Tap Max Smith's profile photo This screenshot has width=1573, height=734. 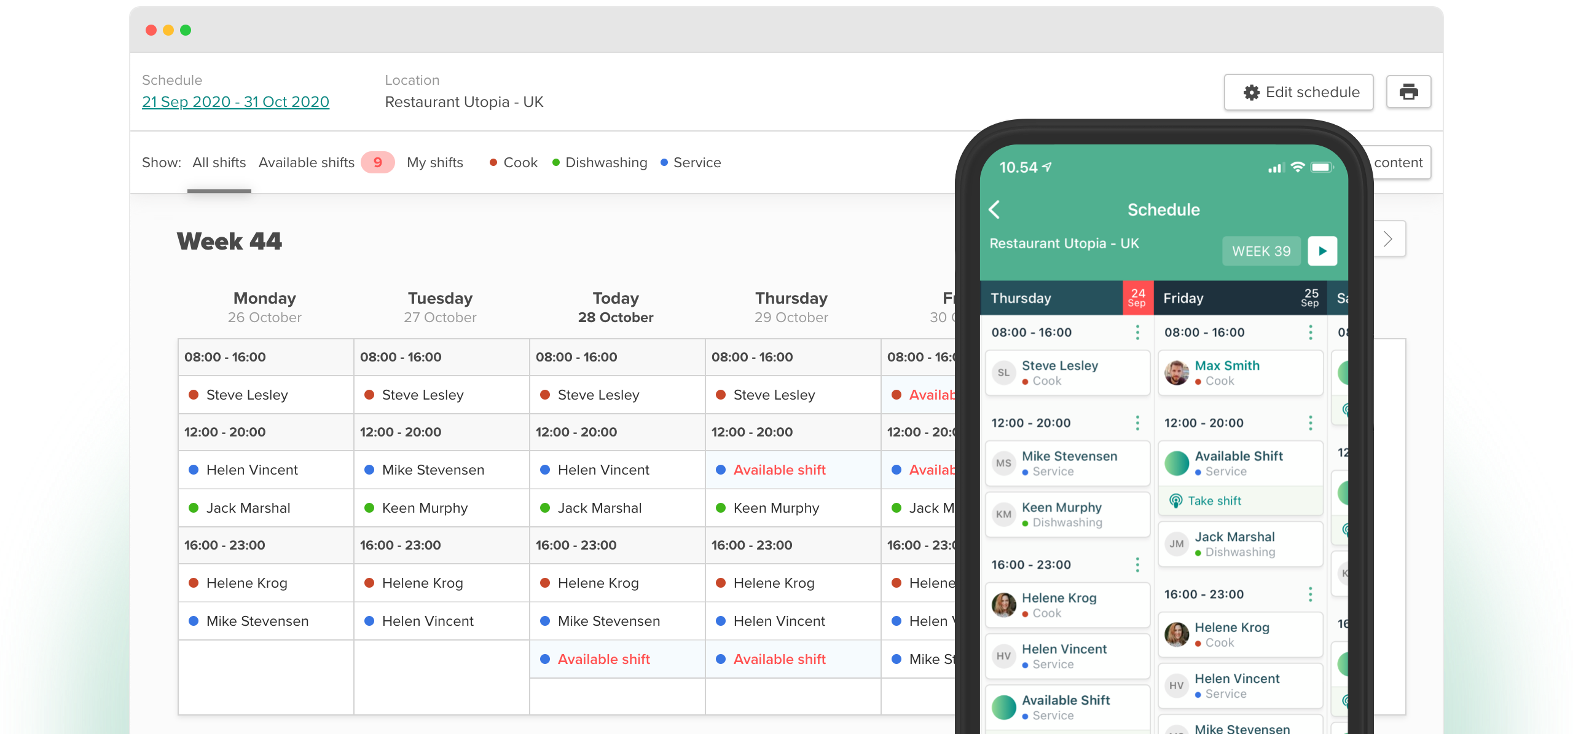[x=1177, y=373]
